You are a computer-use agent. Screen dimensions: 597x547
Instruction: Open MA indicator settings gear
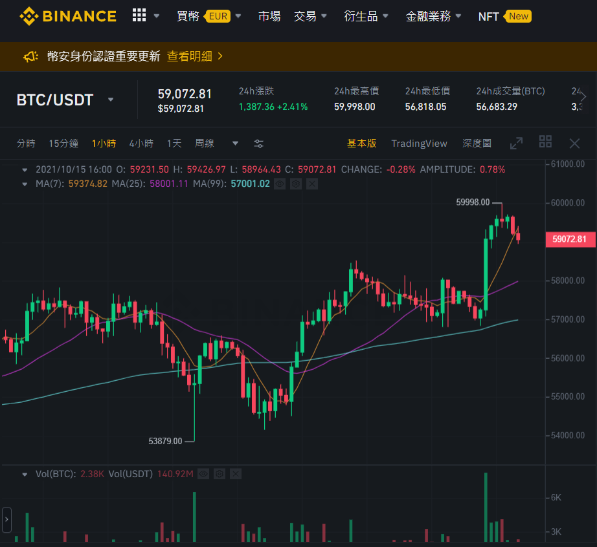click(296, 184)
